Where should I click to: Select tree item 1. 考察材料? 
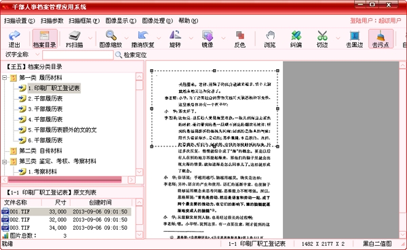point(42,171)
